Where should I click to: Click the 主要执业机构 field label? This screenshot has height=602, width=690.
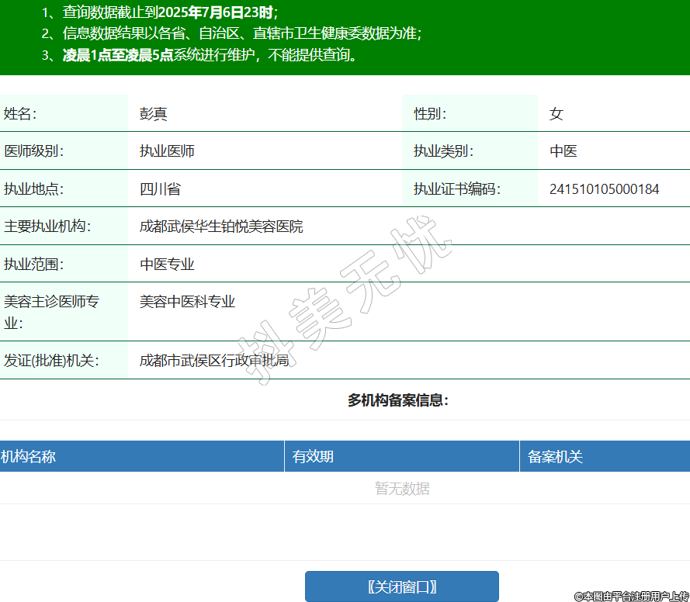click(47, 227)
